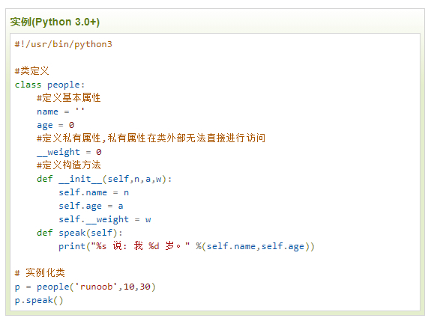Click the comment #定义构造方法

tap(69, 165)
